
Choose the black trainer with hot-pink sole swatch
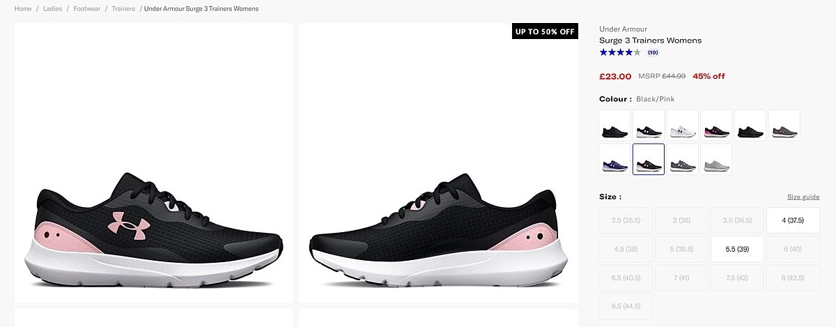coord(716,126)
